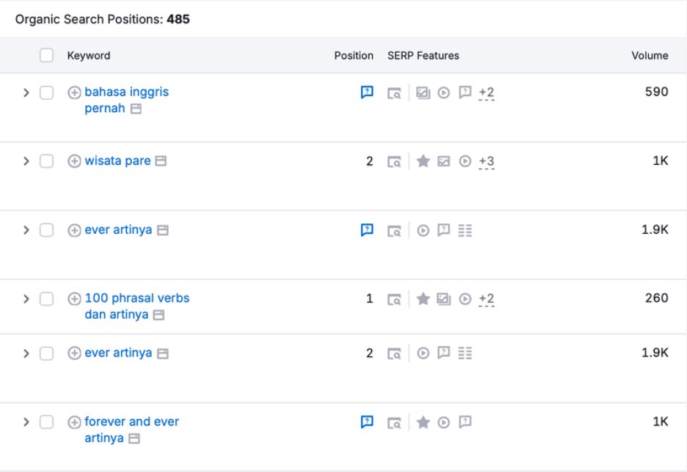Click volume value 260
The height and width of the screenshot is (472, 687).
(656, 298)
